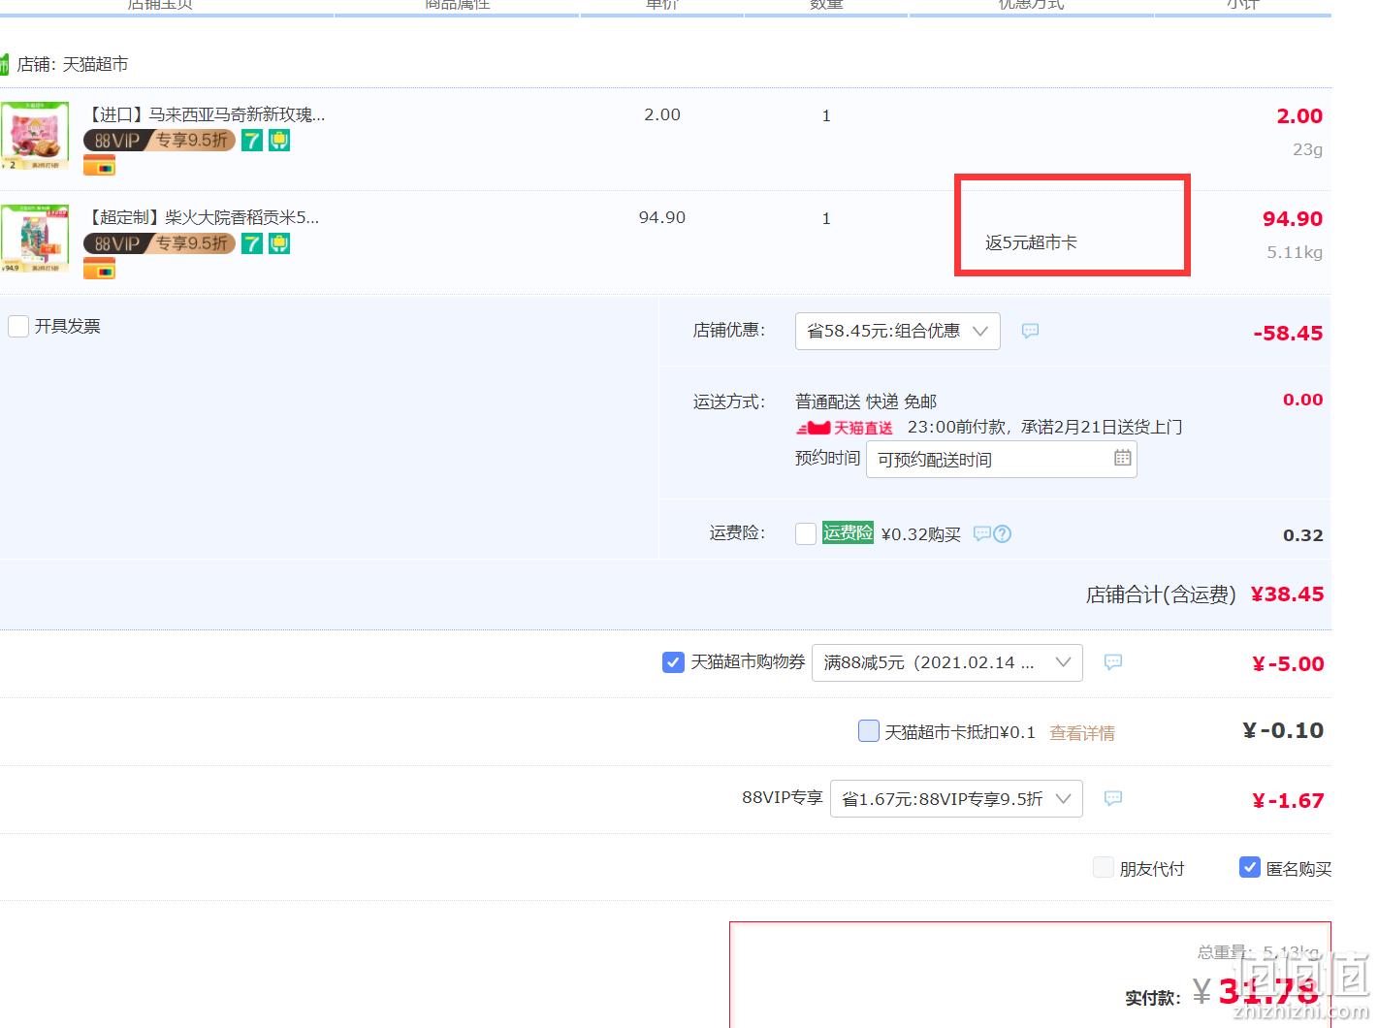Expand the 满88减5元 coupon dropdown
The height and width of the screenshot is (1028, 1378).
(x=946, y=662)
